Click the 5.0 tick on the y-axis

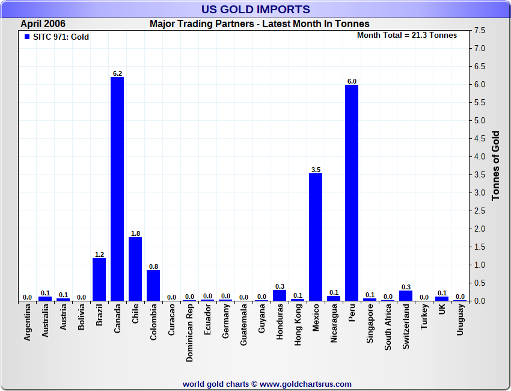point(479,121)
